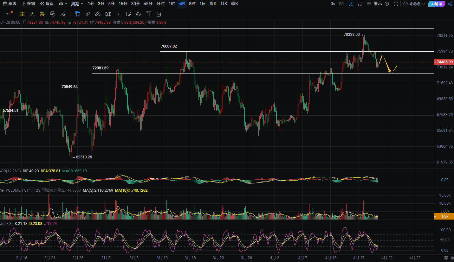Select the 15分 timeframe

(x=123, y=4)
